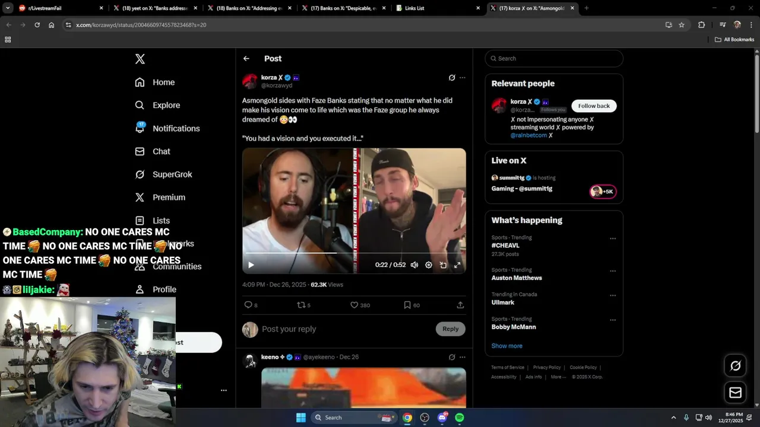Open more options on keeno's reply

(x=463, y=357)
